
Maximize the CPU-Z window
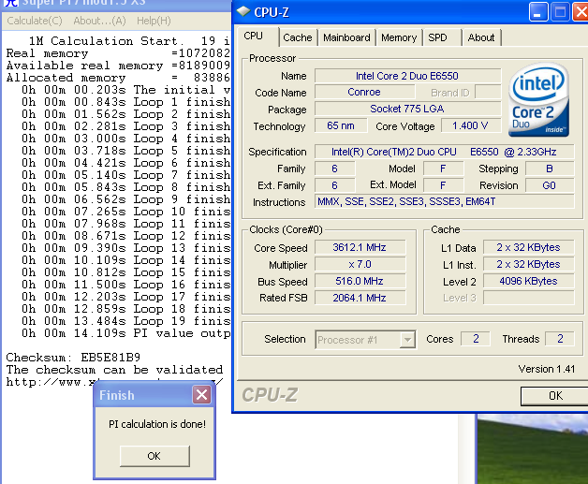(x=560, y=12)
